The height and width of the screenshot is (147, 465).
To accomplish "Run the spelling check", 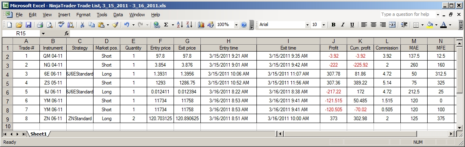I will [61, 25].
